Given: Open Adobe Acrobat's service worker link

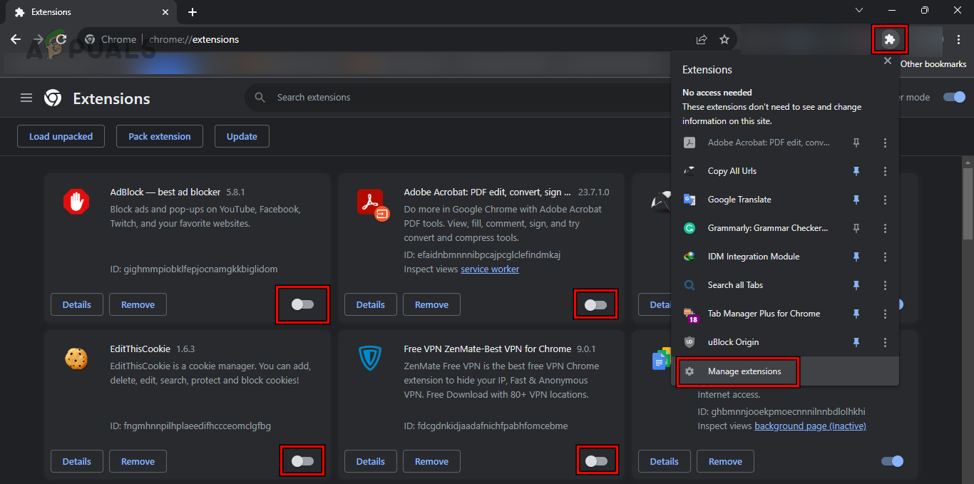Looking at the screenshot, I should tap(490, 269).
